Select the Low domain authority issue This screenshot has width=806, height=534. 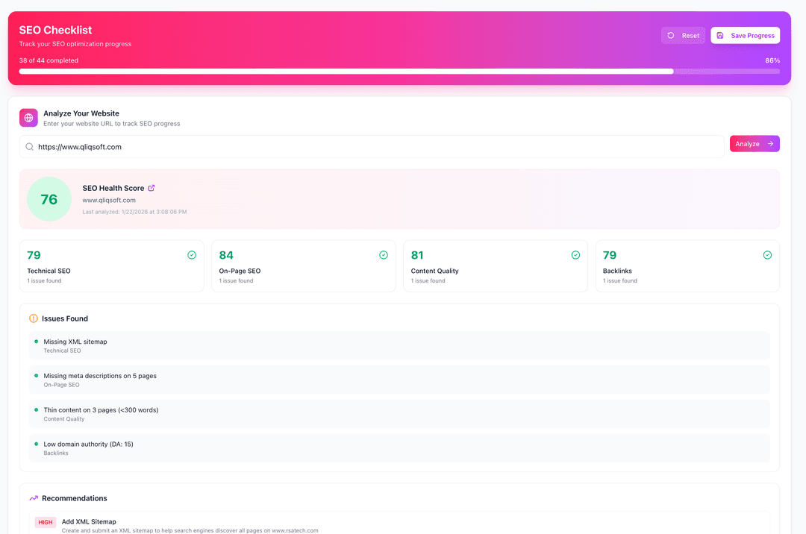399,448
